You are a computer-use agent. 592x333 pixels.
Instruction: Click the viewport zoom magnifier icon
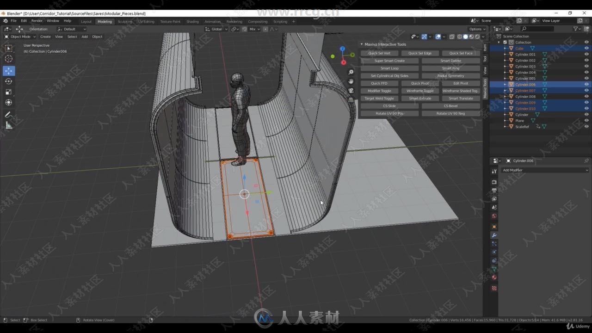(351, 72)
